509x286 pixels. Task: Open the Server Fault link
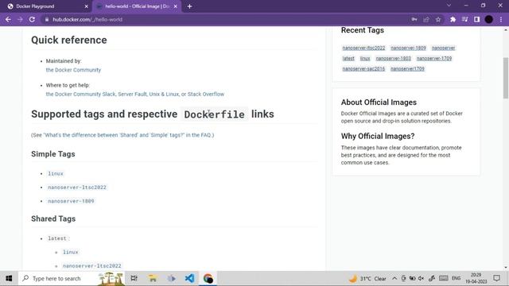[132, 94]
